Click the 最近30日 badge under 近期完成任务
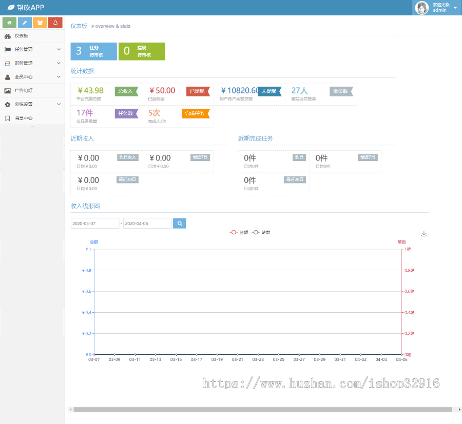462x424 pixels. (295, 180)
